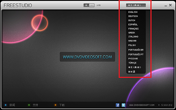Open 新闻 news section
Image resolution: width=176 pixels, height=110 pixels.
pyautogui.click(x=12, y=105)
